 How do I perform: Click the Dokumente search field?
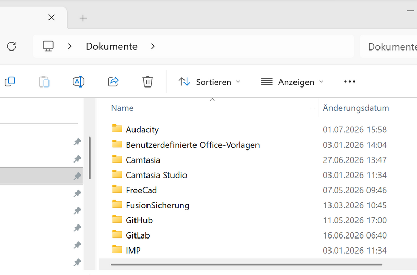388,46
